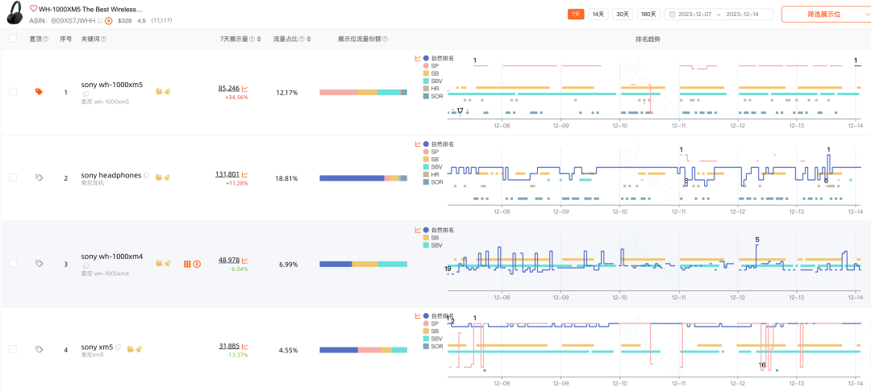Sort by the 7天展示量 column arrows

(x=259, y=40)
